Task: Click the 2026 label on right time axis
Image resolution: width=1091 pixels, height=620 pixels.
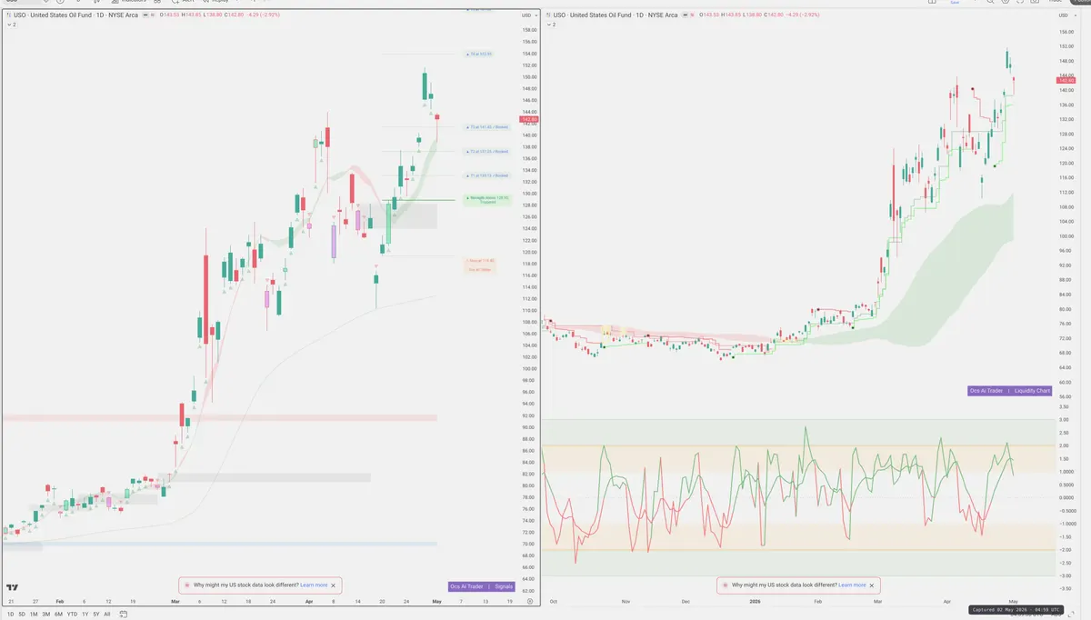Action: [x=754, y=602]
